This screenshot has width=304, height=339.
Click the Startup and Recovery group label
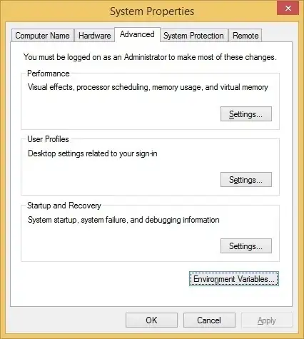pos(64,206)
